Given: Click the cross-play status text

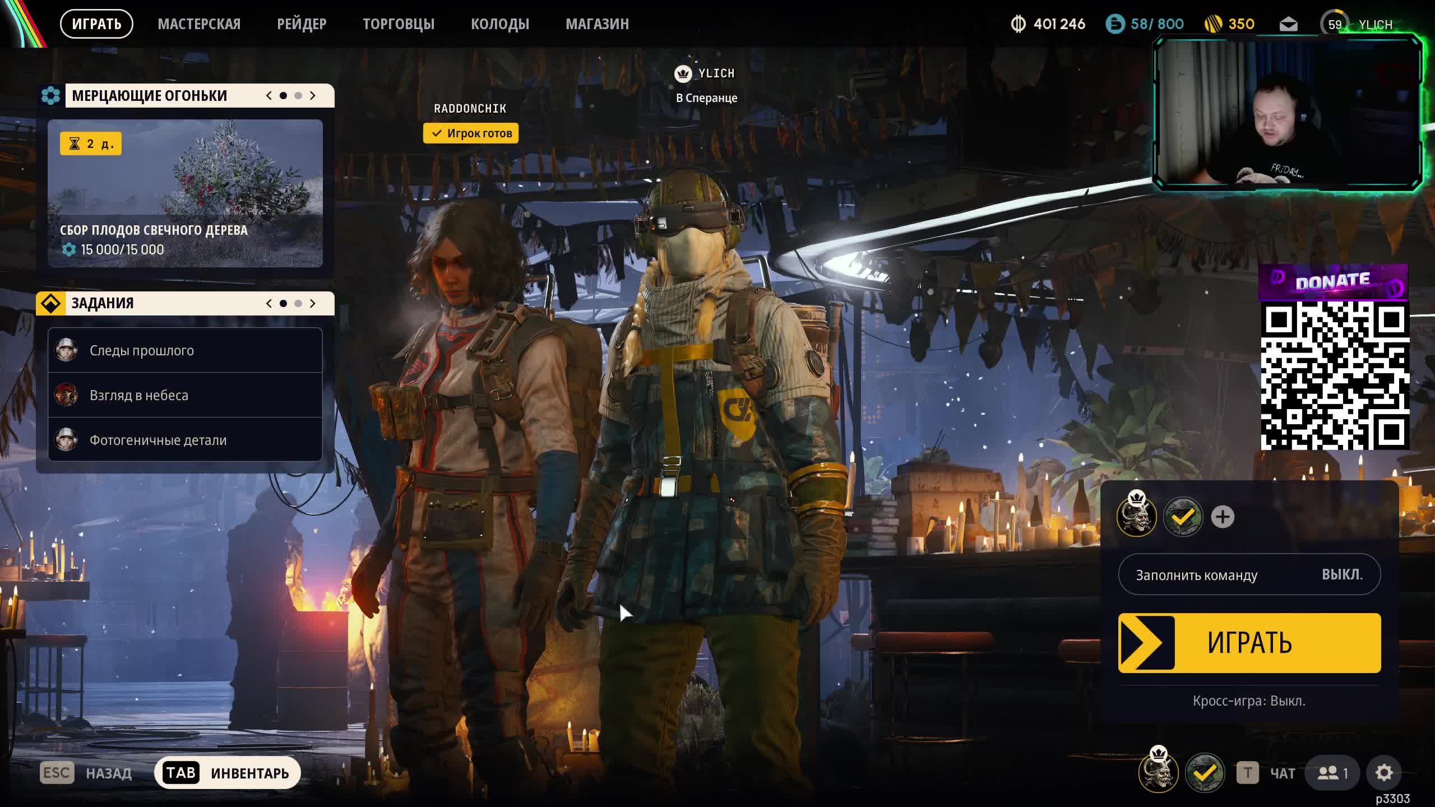Looking at the screenshot, I should pyautogui.click(x=1249, y=701).
